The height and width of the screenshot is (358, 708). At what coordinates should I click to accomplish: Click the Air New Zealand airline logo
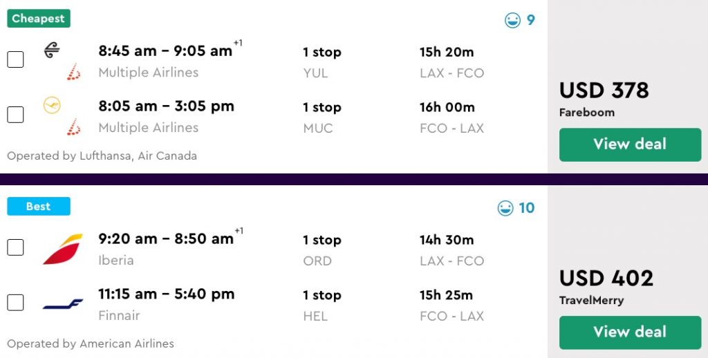tap(52, 50)
